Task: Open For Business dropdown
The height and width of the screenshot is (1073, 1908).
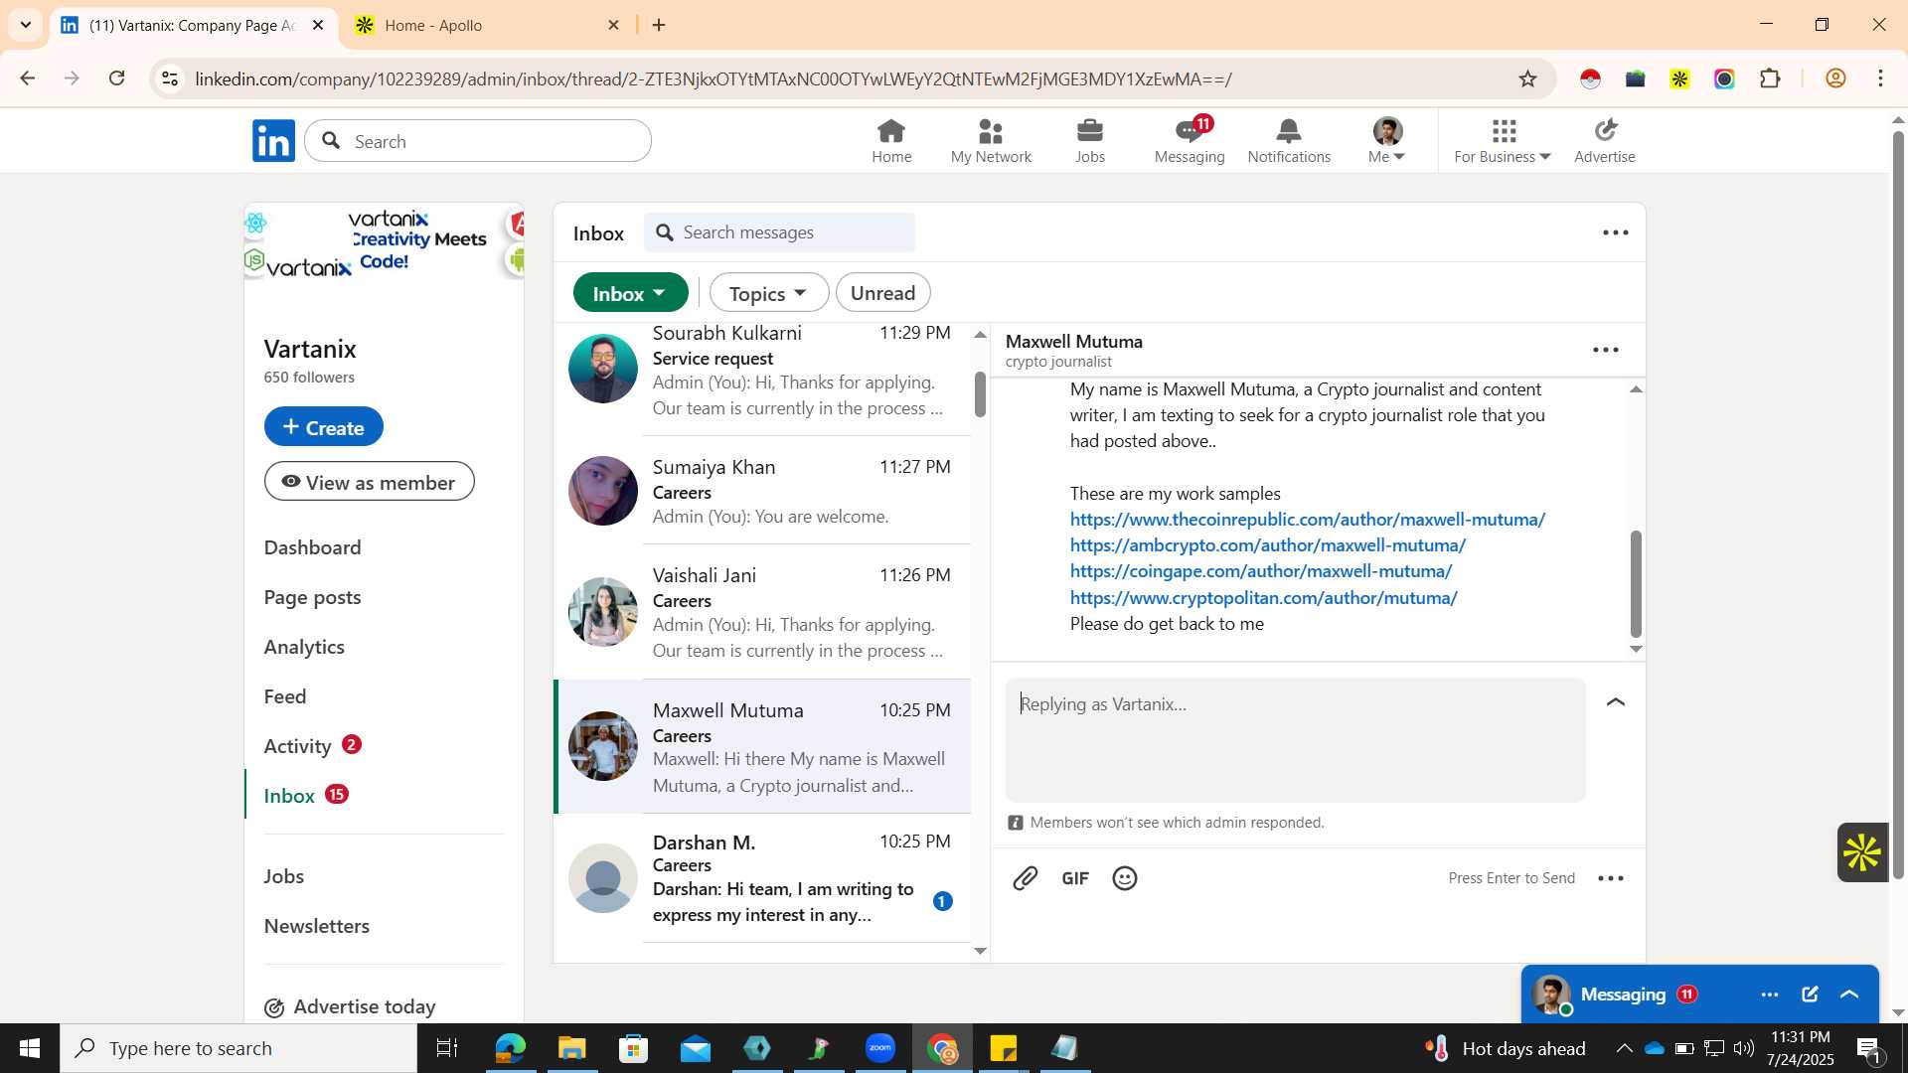Action: coord(1503,141)
